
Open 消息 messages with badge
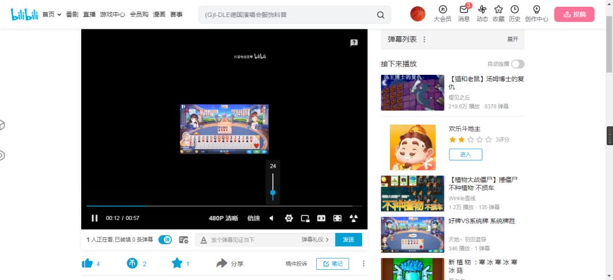(x=464, y=10)
